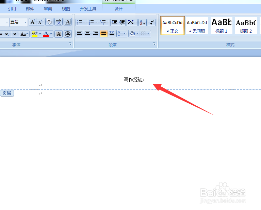Viewport: 261px width, 210px height.
Task: Click the Shading paint bucket
Action: pos(132,34)
